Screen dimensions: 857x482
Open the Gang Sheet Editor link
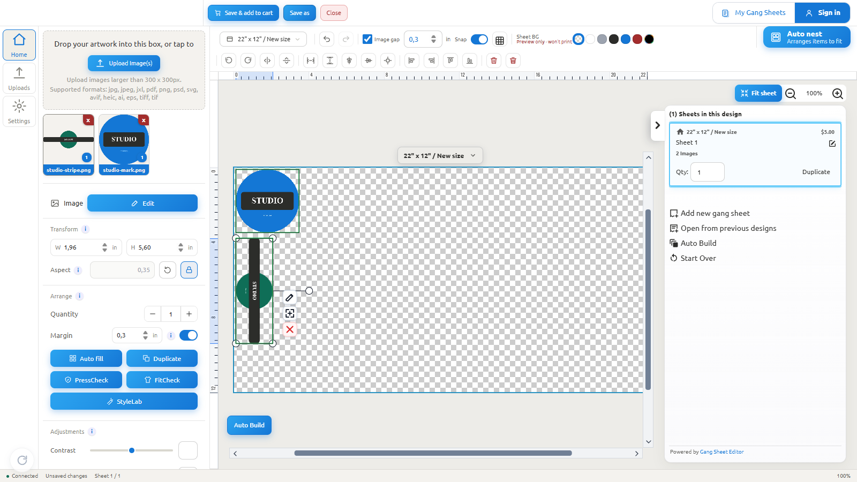(x=721, y=452)
